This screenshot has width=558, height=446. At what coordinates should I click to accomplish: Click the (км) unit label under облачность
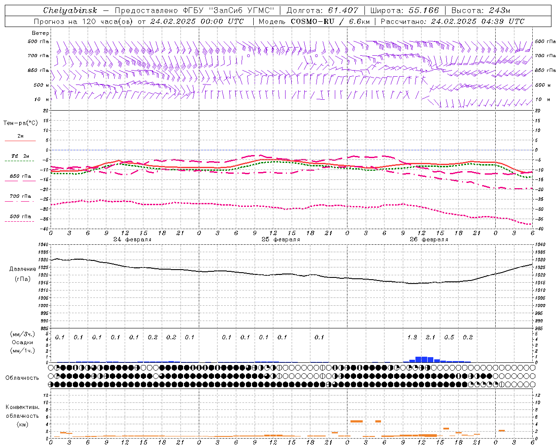22,424
